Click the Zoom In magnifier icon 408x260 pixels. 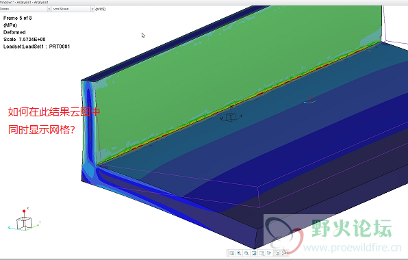(239, 253)
